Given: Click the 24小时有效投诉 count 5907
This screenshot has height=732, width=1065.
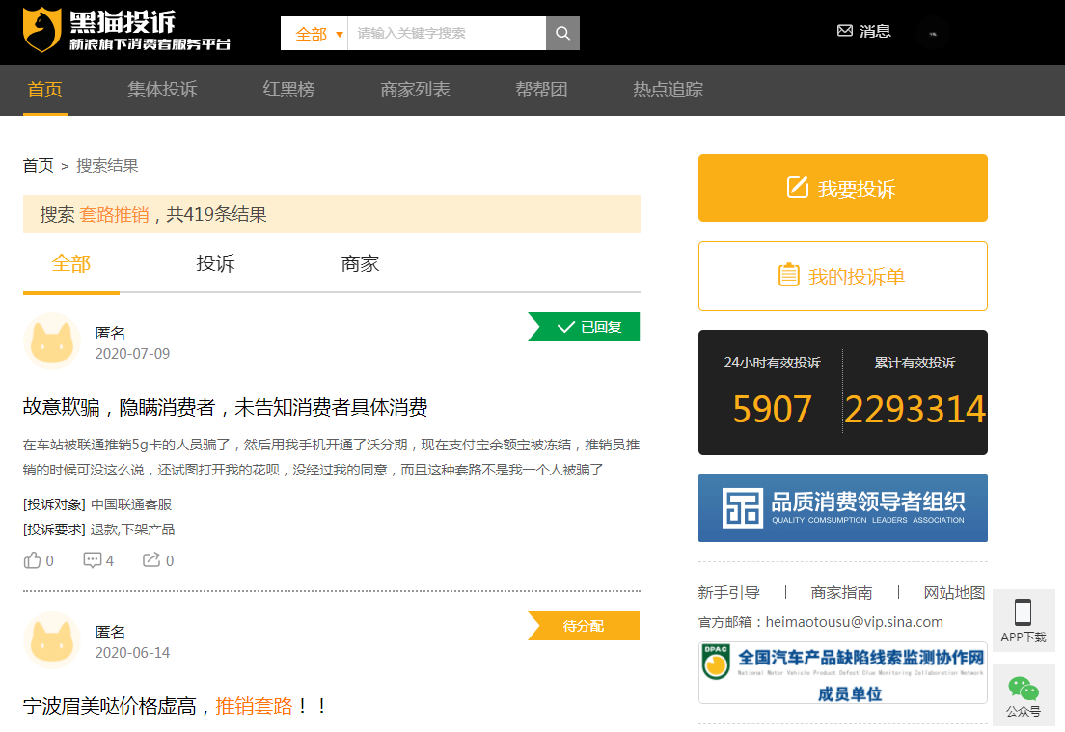Looking at the screenshot, I should pos(773,410).
